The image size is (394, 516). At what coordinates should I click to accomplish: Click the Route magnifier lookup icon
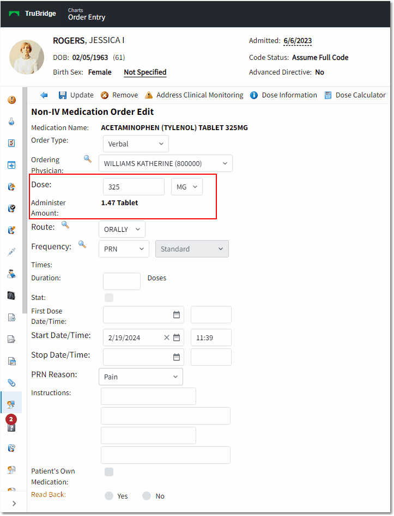coord(65,225)
